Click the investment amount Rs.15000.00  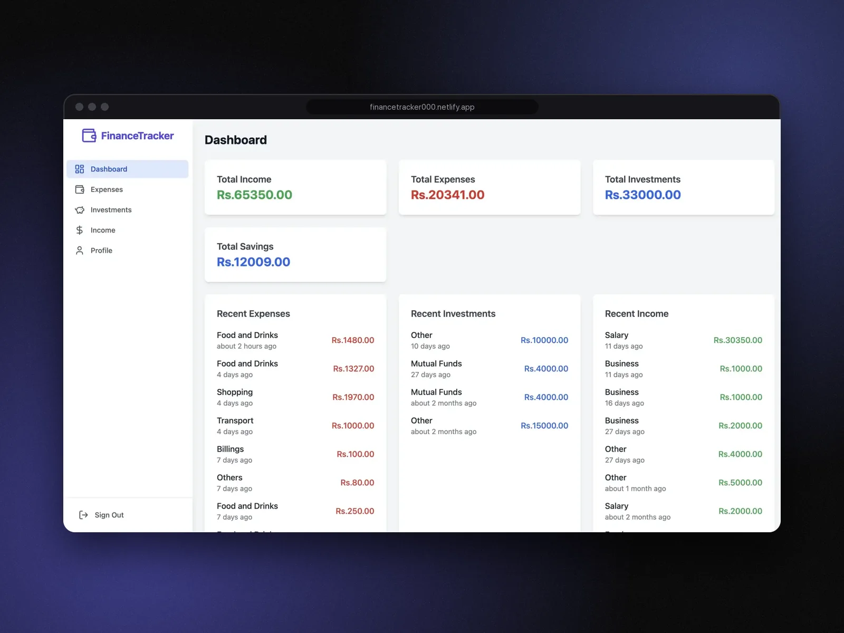pos(544,426)
